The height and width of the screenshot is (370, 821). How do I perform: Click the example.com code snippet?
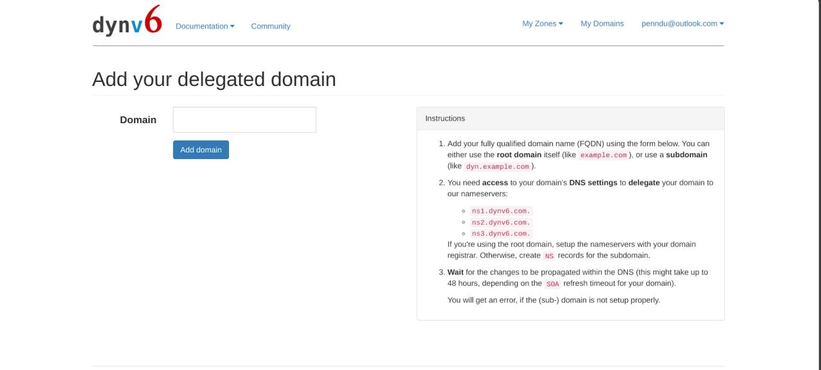tap(604, 155)
